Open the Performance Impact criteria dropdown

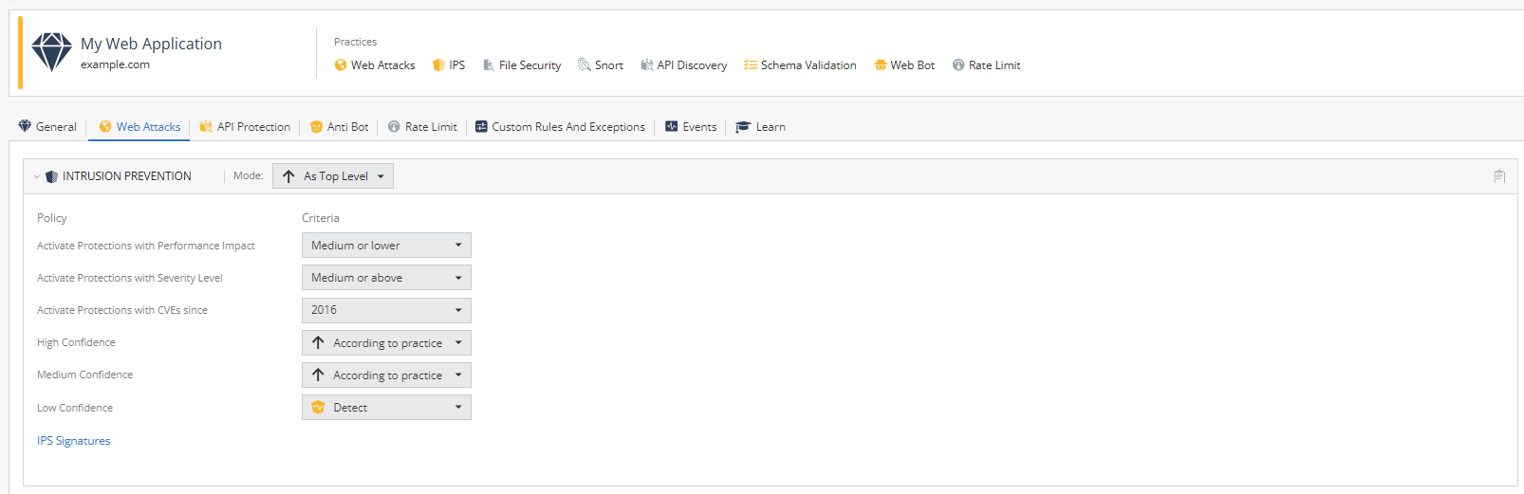[386, 246]
